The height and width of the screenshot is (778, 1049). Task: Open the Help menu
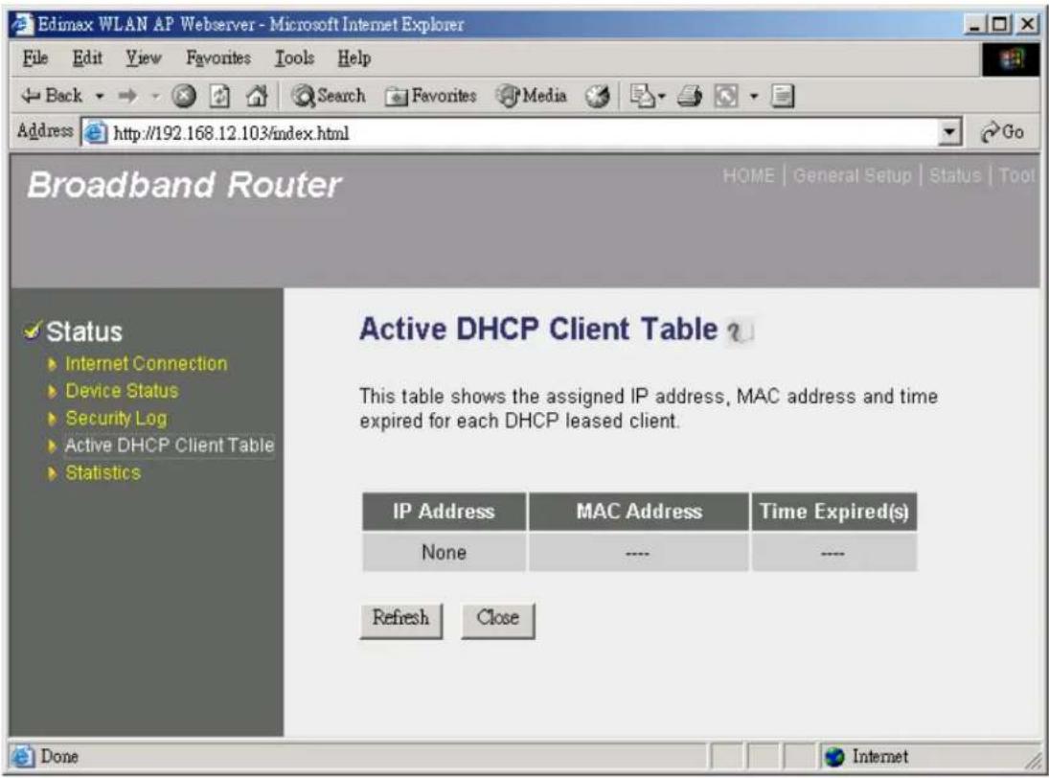(x=353, y=58)
